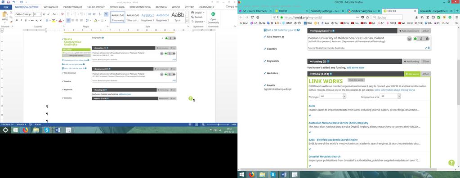Open the Geographical area dropdown in Link Works

click(390, 96)
